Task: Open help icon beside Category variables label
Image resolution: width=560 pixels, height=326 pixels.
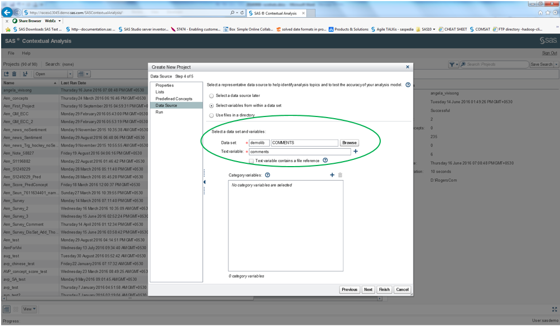Action: point(267,175)
